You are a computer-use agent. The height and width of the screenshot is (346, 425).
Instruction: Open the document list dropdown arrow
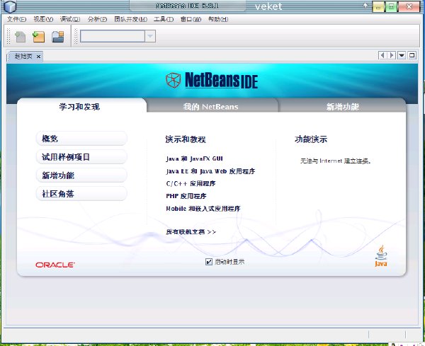tap(402, 55)
